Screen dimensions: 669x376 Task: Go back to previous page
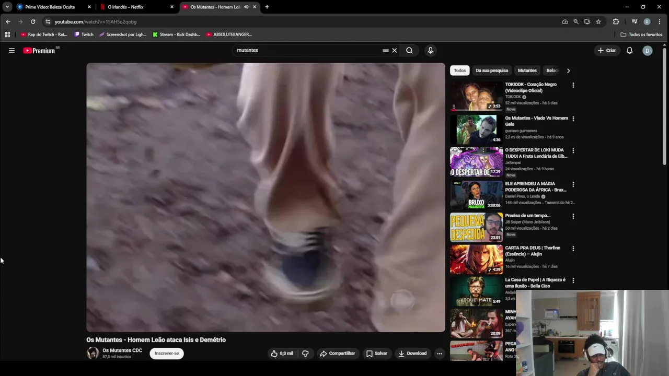tap(8, 21)
